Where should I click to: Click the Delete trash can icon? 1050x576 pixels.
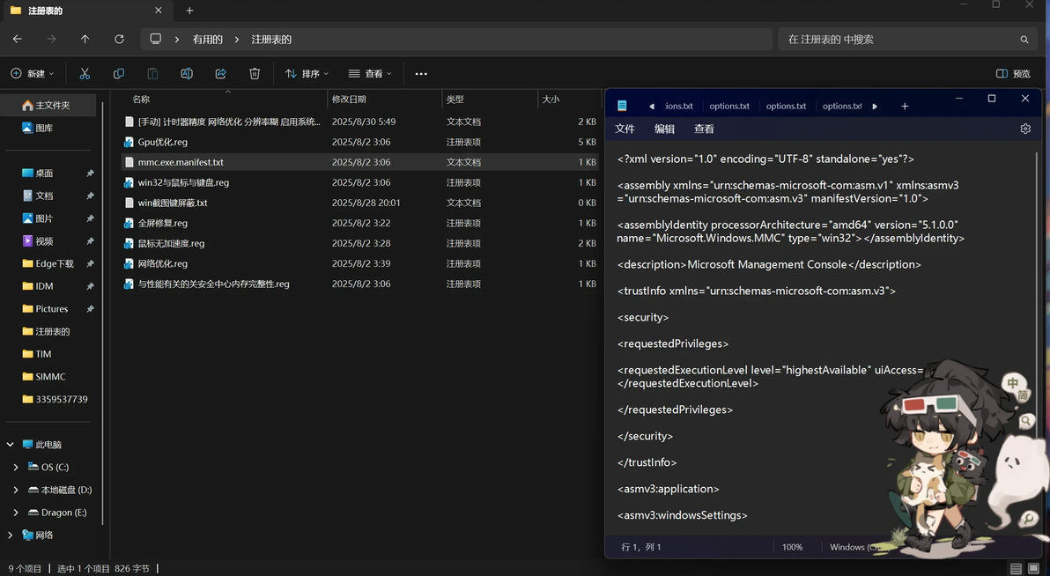tap(255, 74)
